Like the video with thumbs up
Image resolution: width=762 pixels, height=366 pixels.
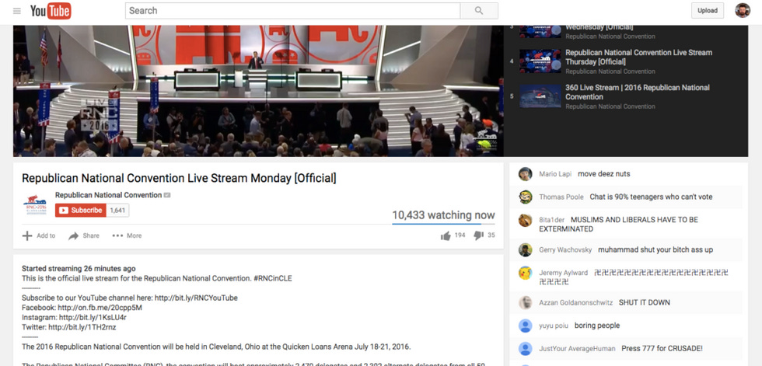(446, 236)
